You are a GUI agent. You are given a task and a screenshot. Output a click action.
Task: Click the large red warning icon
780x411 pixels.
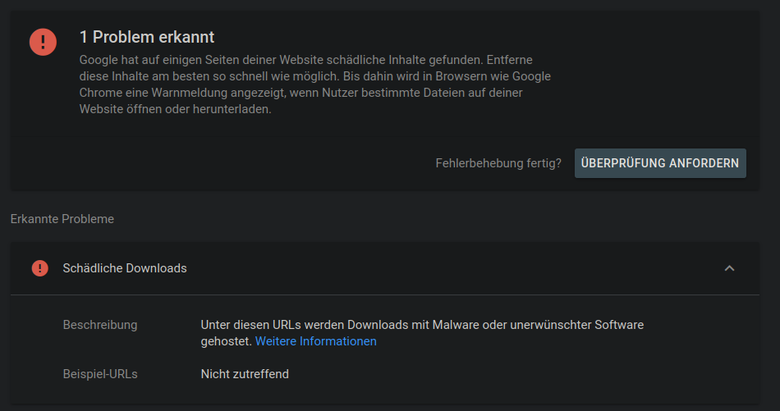pyautogui.click(x=43, y=42)
